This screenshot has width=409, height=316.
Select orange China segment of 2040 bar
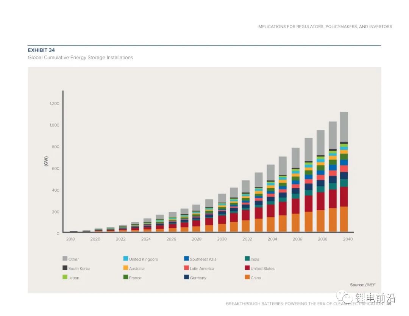pos(344,219)
